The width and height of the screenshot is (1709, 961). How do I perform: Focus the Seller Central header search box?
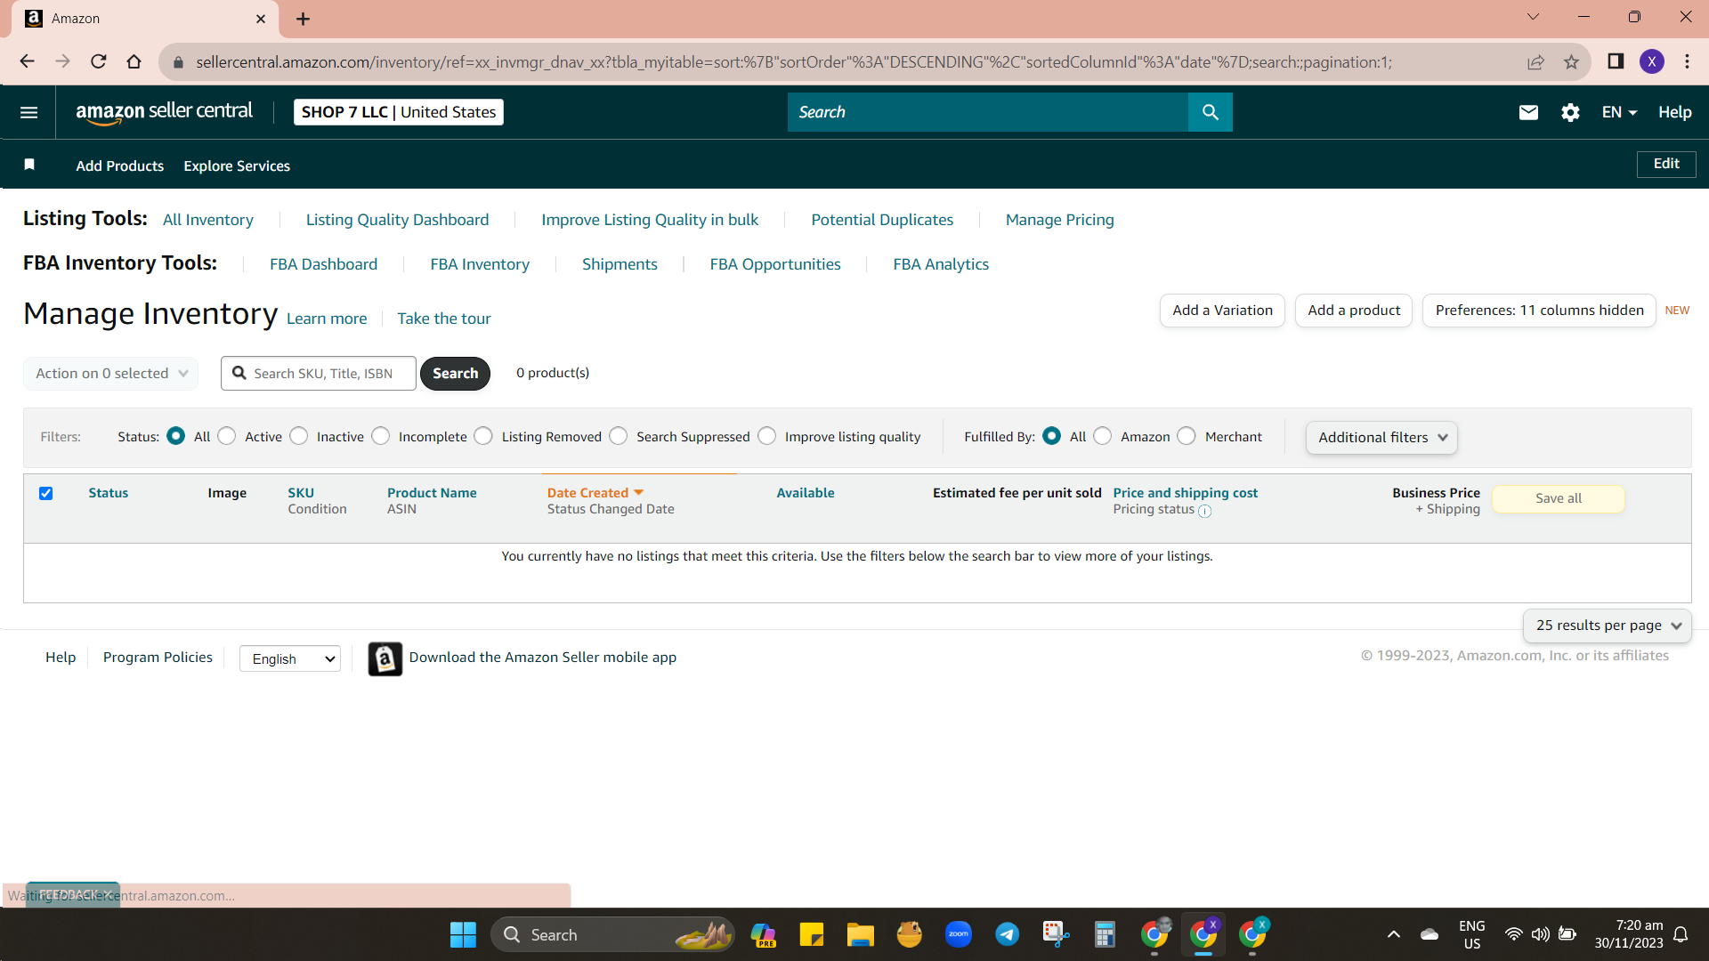tap(988, 112)
